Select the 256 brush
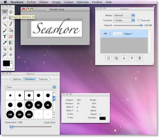This screenshot has width=159, height=137. point(29,114)
